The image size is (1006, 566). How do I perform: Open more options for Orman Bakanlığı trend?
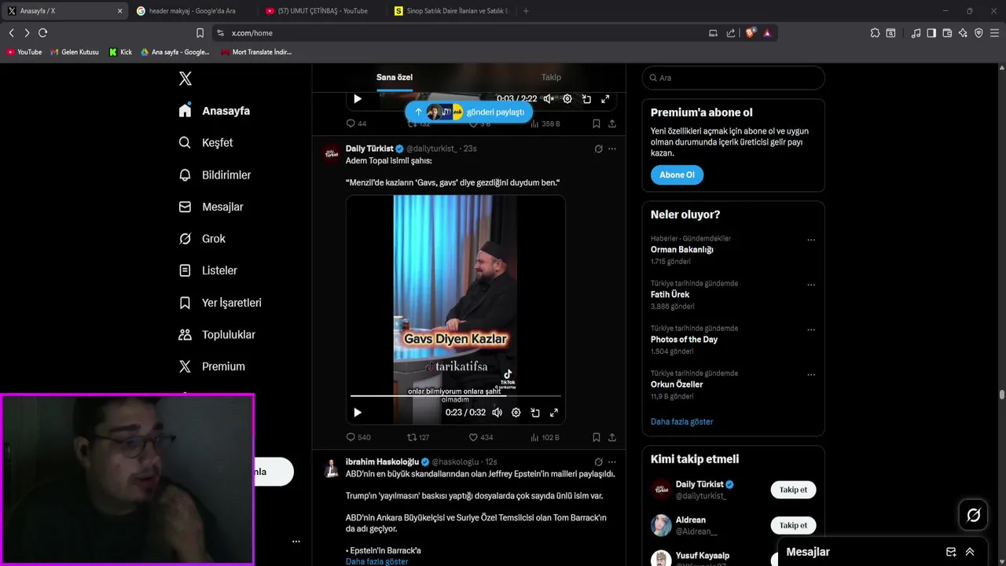tap(811, 240)
